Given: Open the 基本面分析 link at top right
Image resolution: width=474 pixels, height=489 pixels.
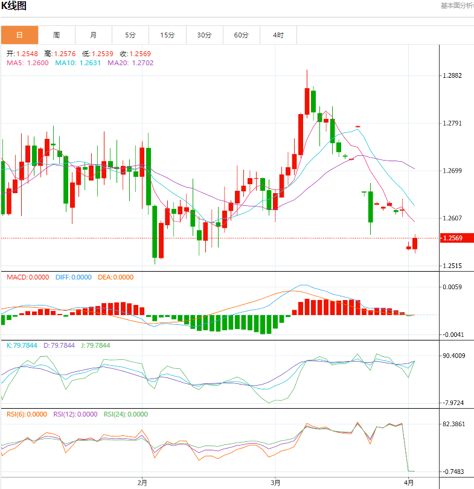Looking at the screenshot, I should tap(456, 5).
